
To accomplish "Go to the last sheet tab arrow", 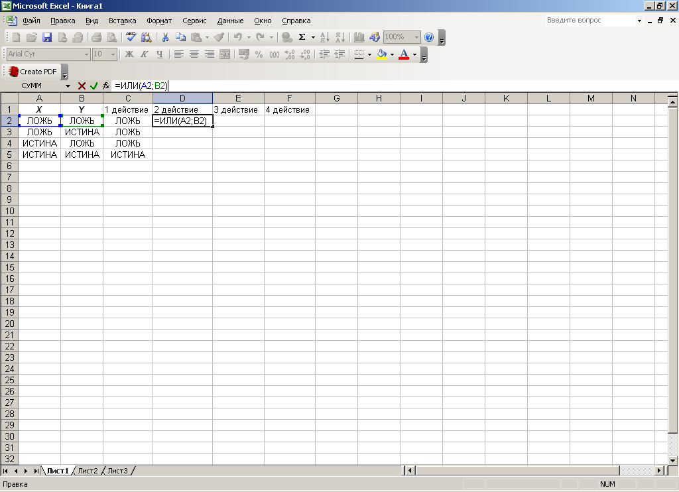I will pyautogui.click(x=36, y=471).
